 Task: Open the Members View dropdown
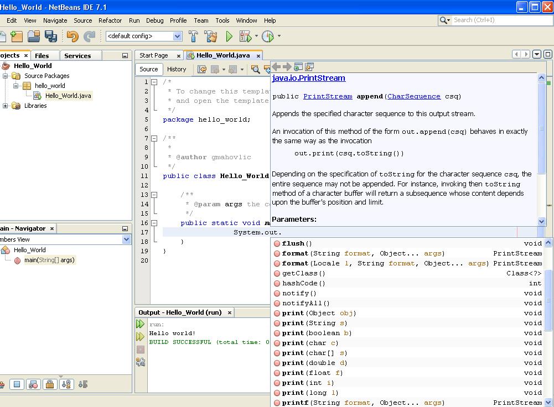(x=126, y=239)
